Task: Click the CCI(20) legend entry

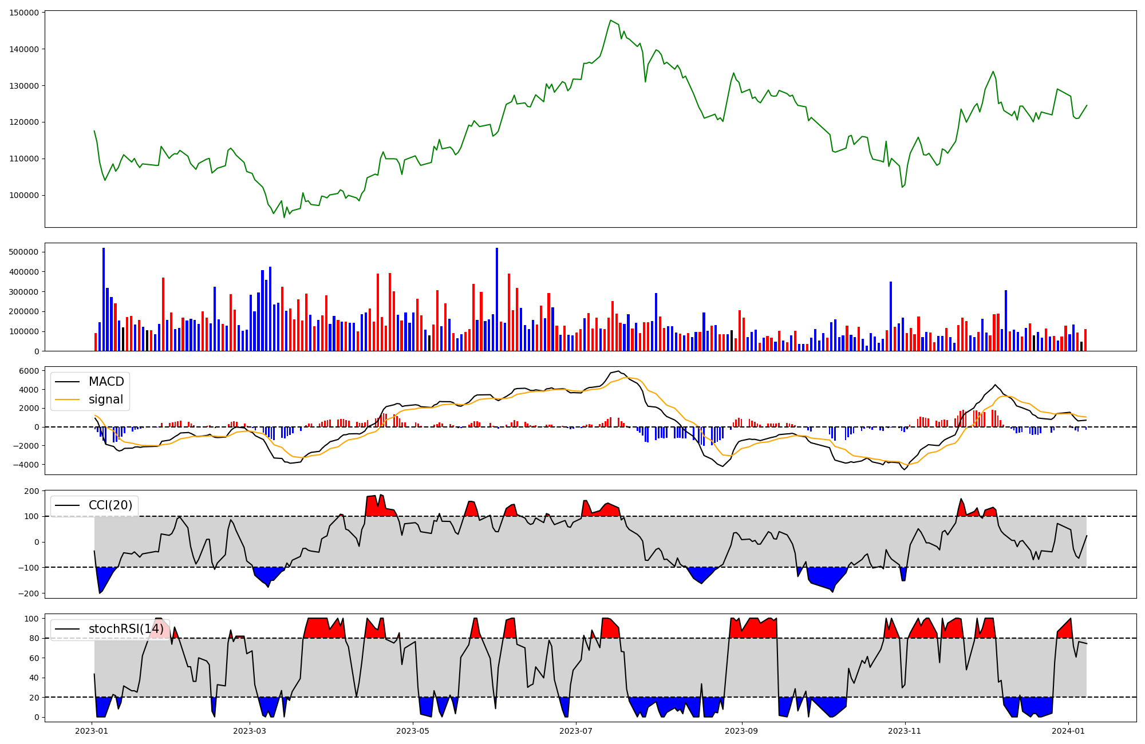Action: (110, 505)
